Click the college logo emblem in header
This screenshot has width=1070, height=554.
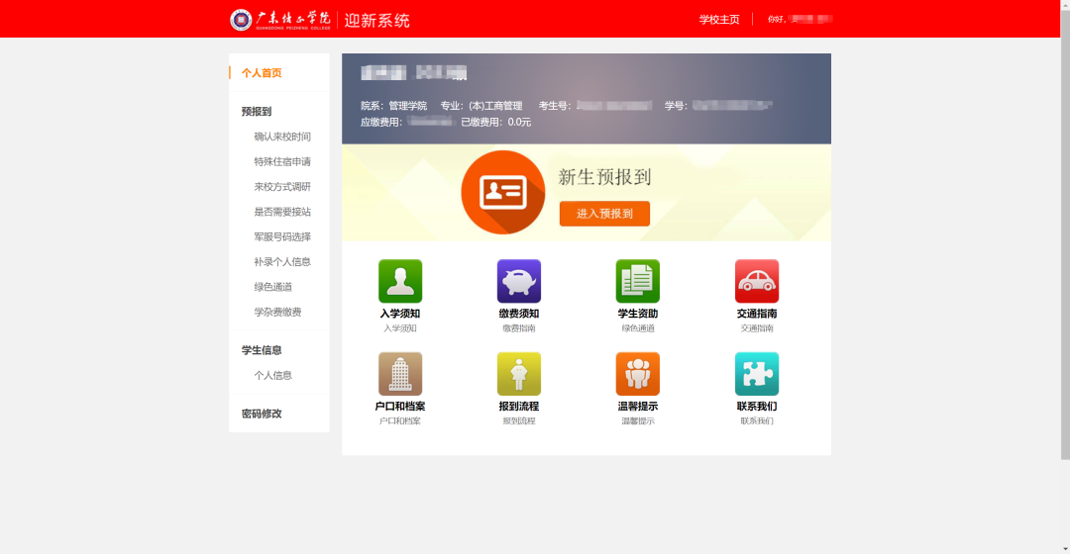click(x=241, y=20)
